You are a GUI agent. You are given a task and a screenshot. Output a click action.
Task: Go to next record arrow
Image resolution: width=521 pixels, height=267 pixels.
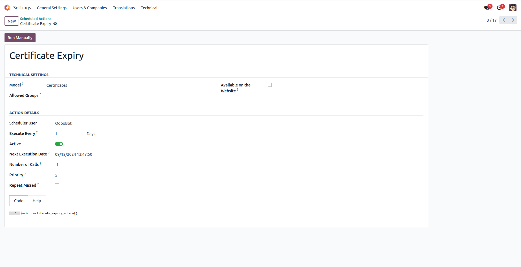[513, 20]
